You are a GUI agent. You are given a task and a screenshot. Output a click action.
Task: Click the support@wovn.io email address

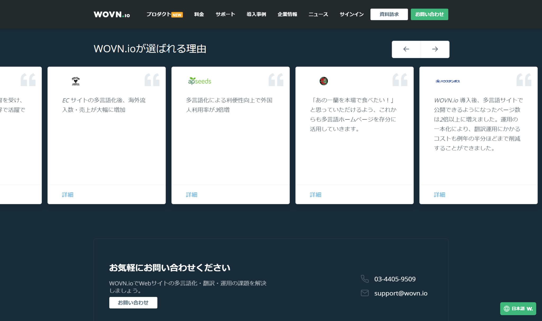click(x=401, y=293)
